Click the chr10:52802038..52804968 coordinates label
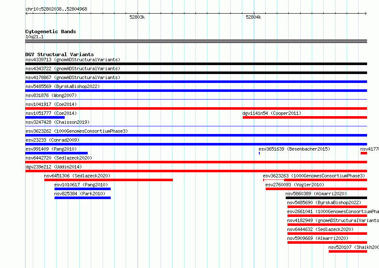This screenshot has width=379, height=268. coord(56,9)
